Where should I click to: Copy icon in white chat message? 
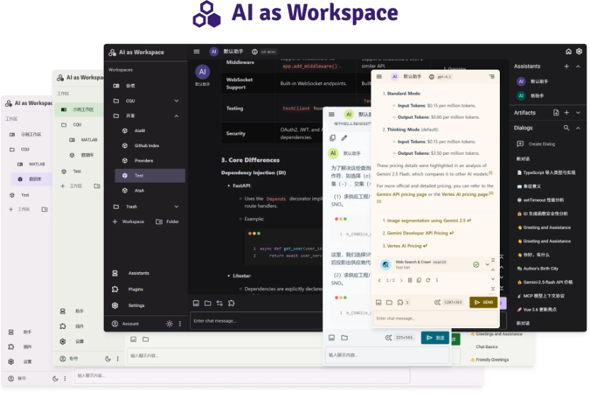pyautogui.click(x=332, y=139)
